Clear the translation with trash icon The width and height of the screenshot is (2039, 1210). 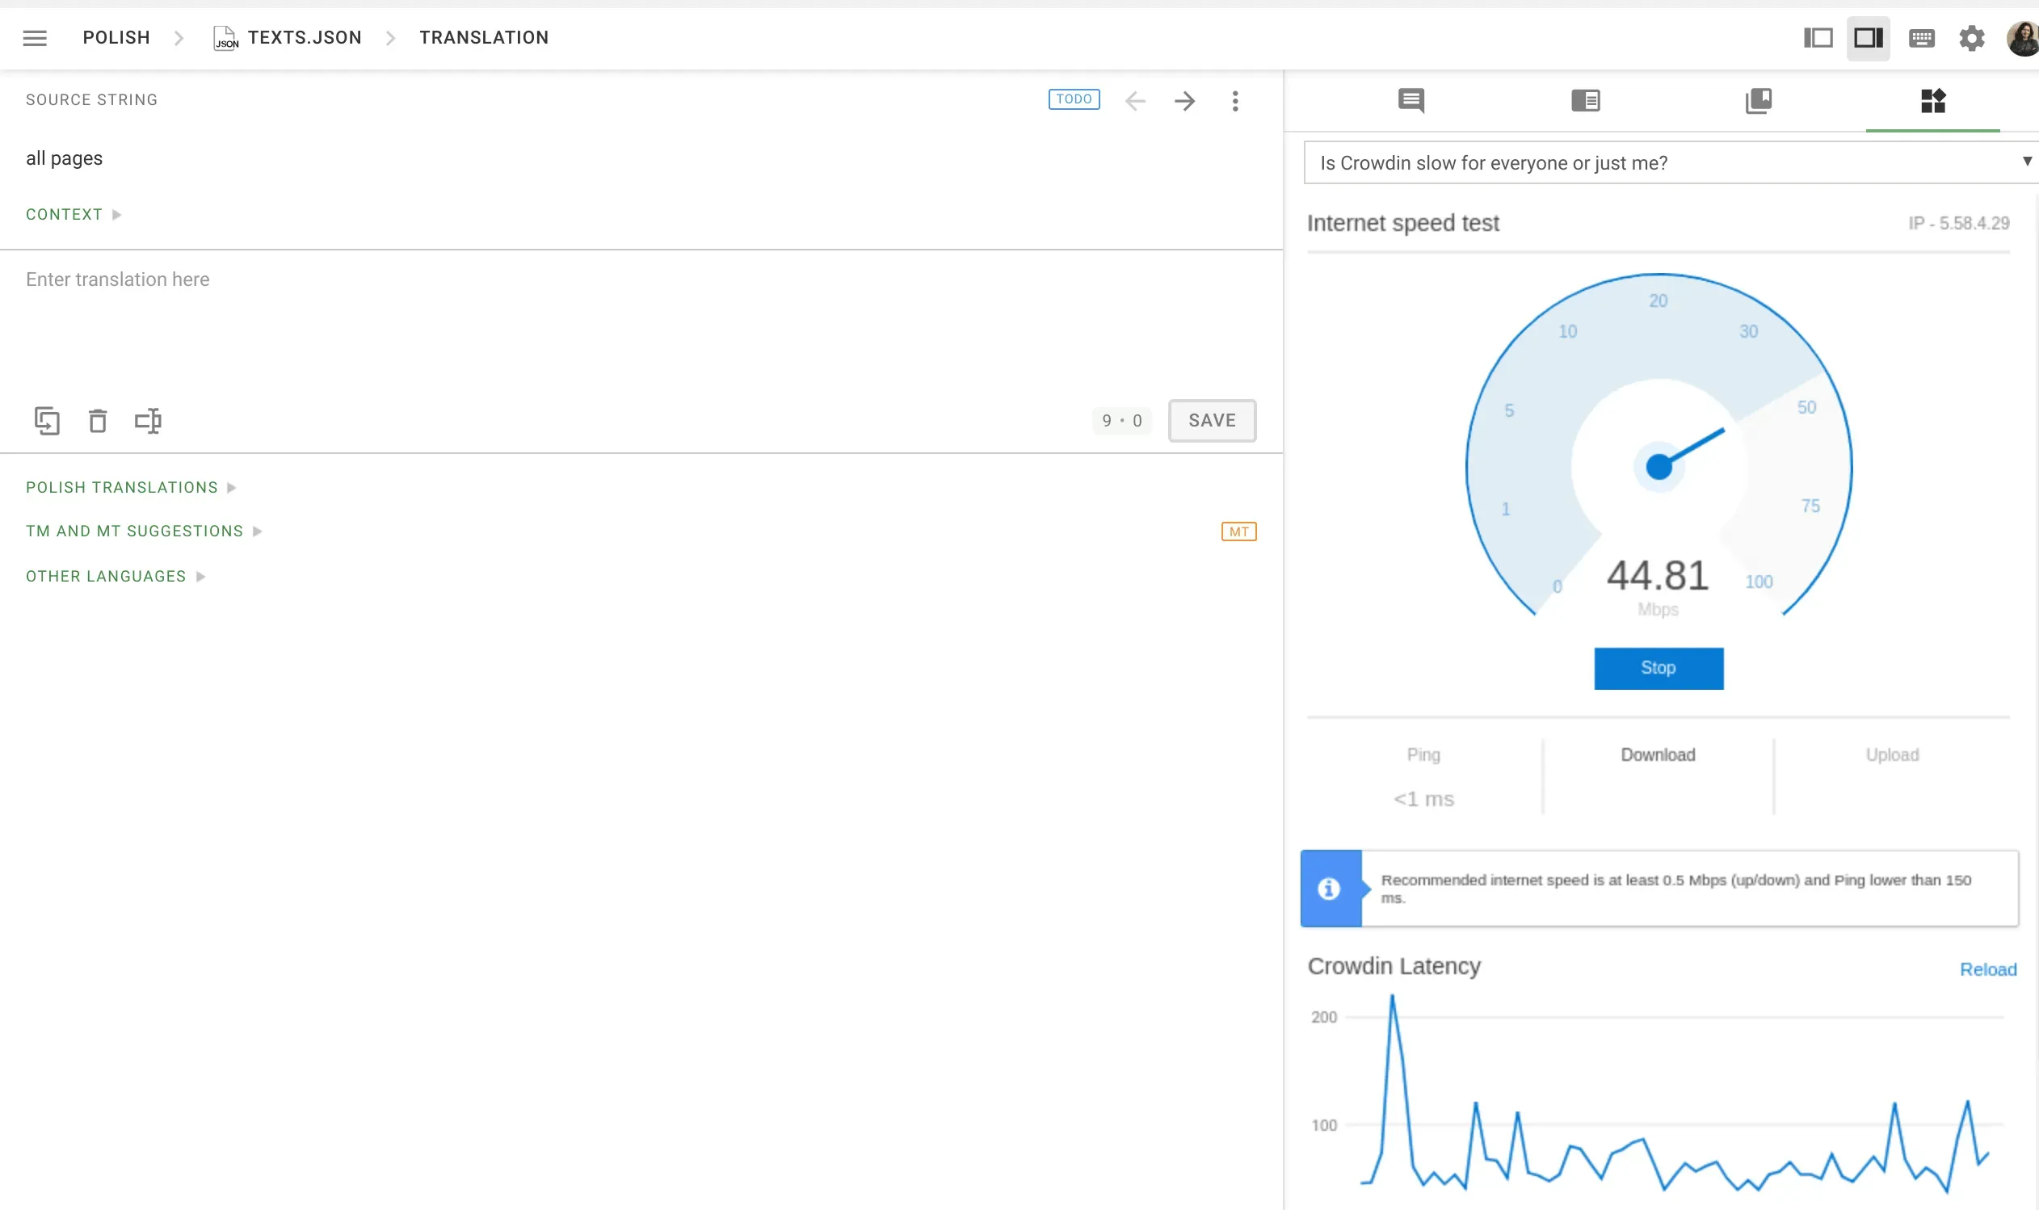click(98, 420)
